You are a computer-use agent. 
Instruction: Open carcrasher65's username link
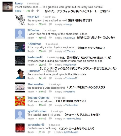coord(36,125)
